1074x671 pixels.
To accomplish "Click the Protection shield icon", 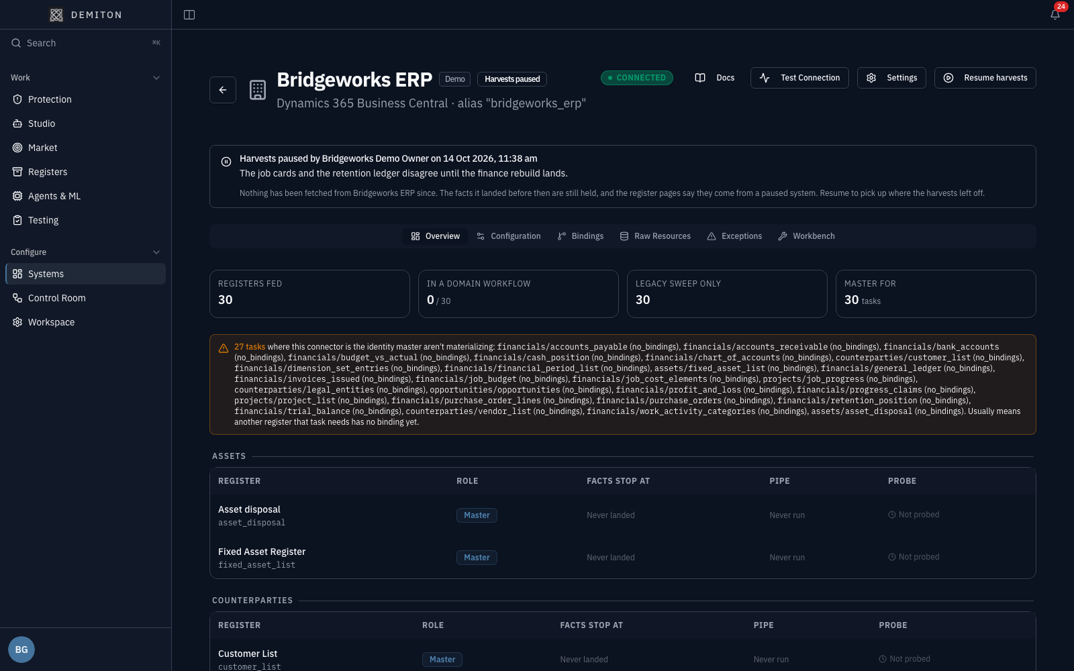I will tap(17, 99).
